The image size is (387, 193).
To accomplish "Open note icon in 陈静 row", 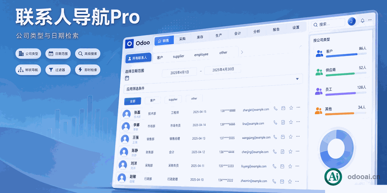I will click(x=283, y=152).
